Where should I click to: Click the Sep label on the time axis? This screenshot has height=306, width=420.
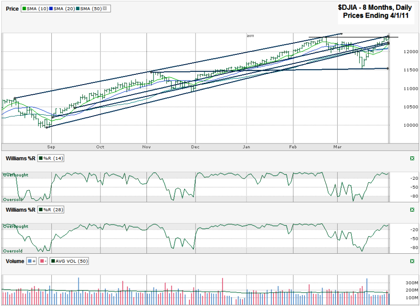tap(51, 147)
